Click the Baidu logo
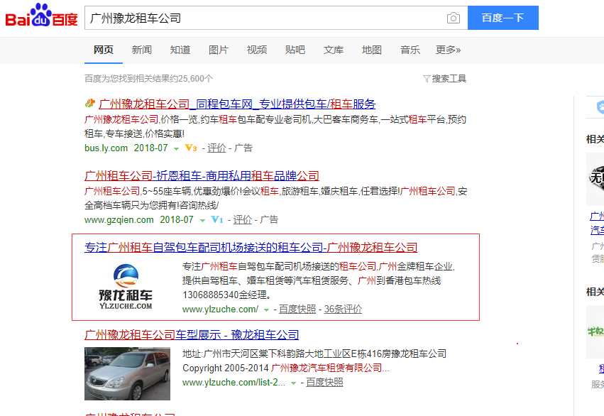604x416 pixels. (x=41, y=16)
